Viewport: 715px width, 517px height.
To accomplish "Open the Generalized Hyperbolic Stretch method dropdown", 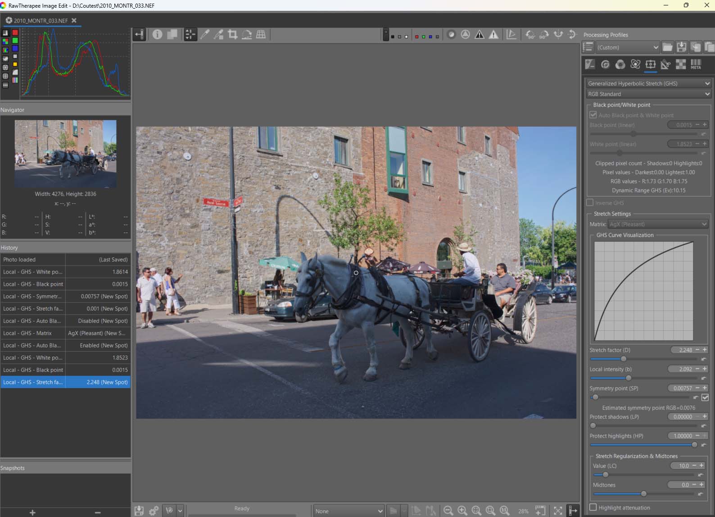I will point(648,83).
